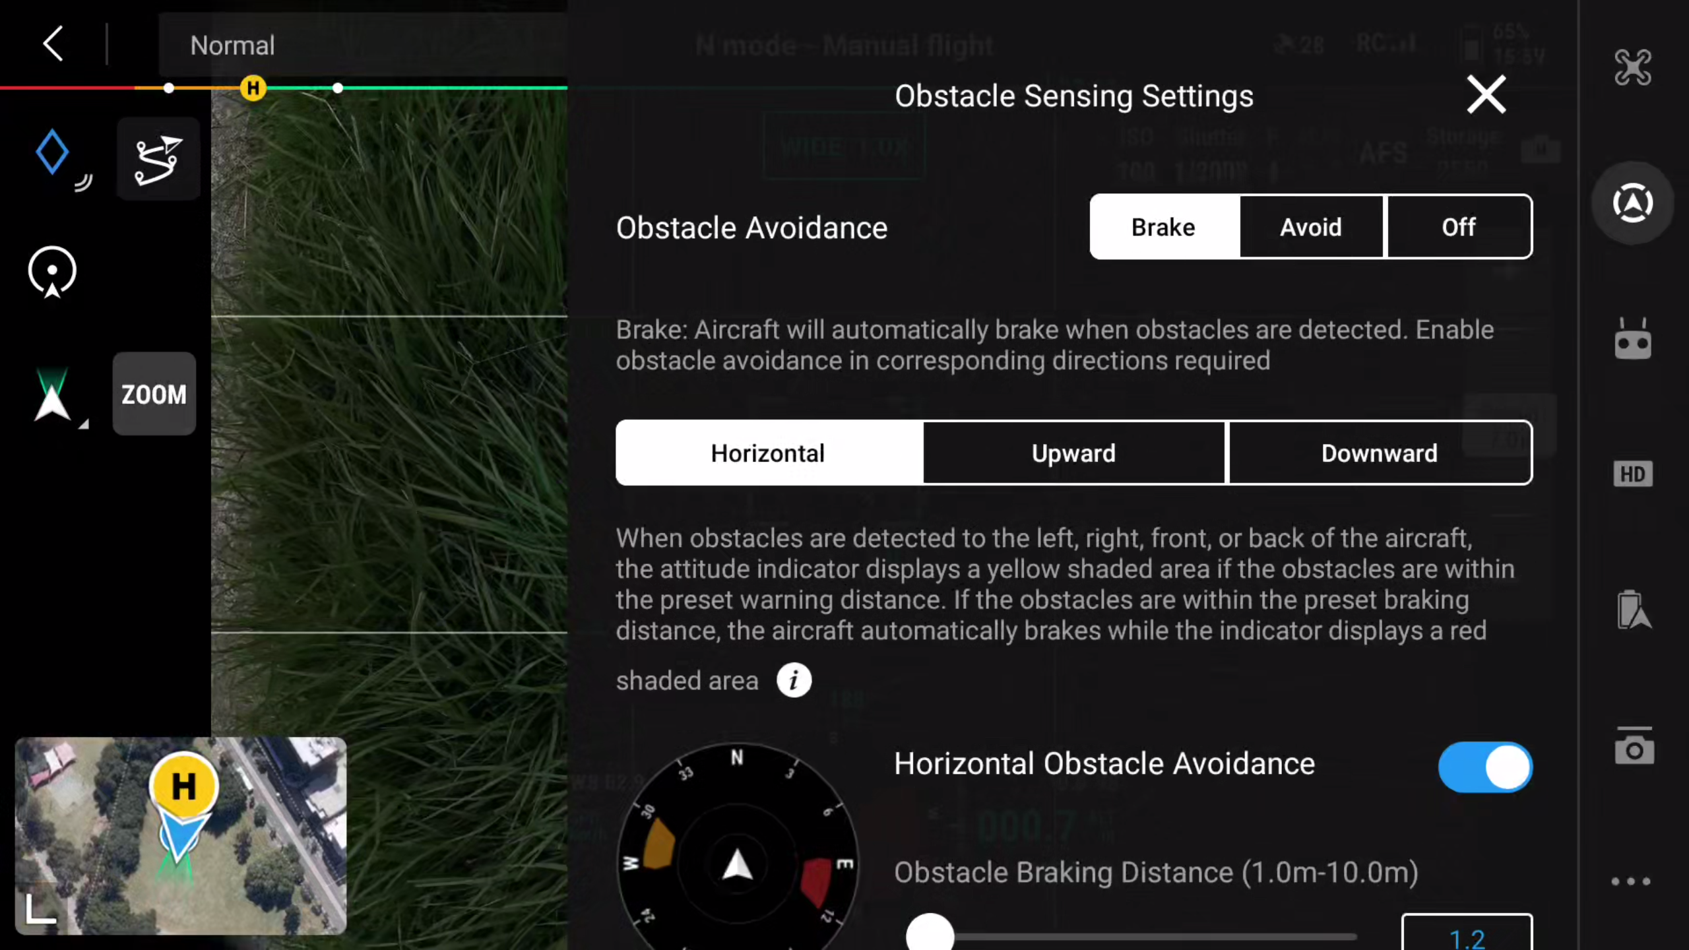Open camera settings icon in sidebar
The width and height of the screenshot is (1689, 950).
tap(1634, 747)
